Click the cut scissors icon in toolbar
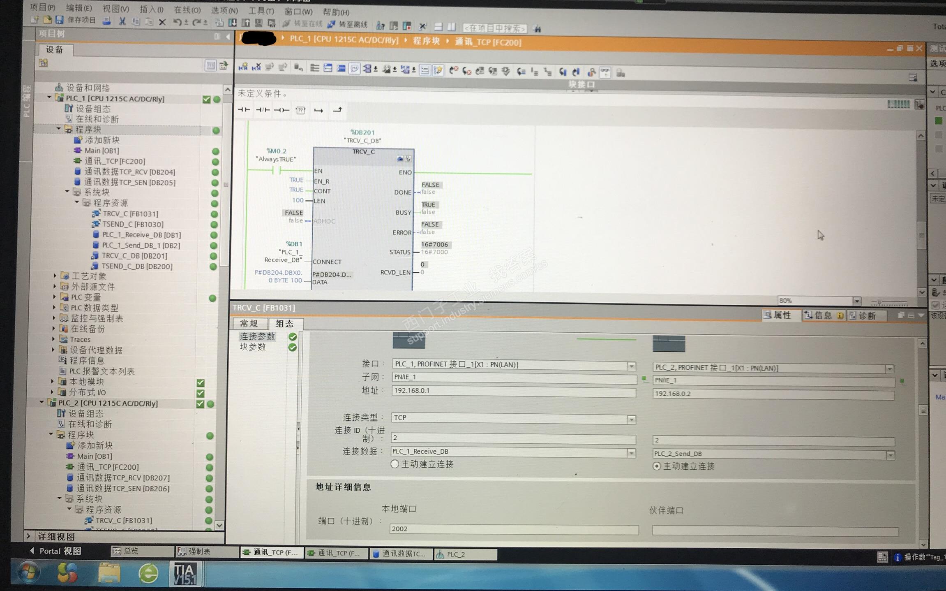946x591 pixels. [x=122, y=21]
